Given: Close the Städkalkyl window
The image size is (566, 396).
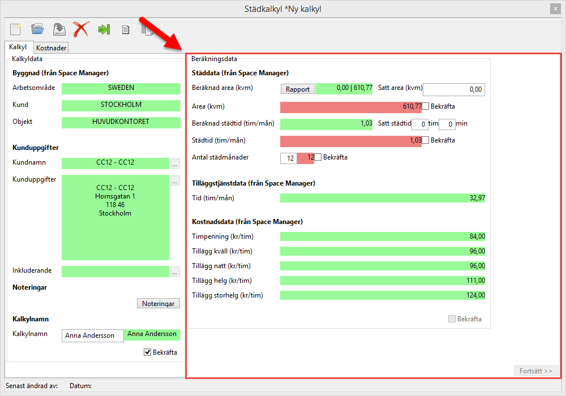Looking at the screenshot, I should click(x=555, y=9).
